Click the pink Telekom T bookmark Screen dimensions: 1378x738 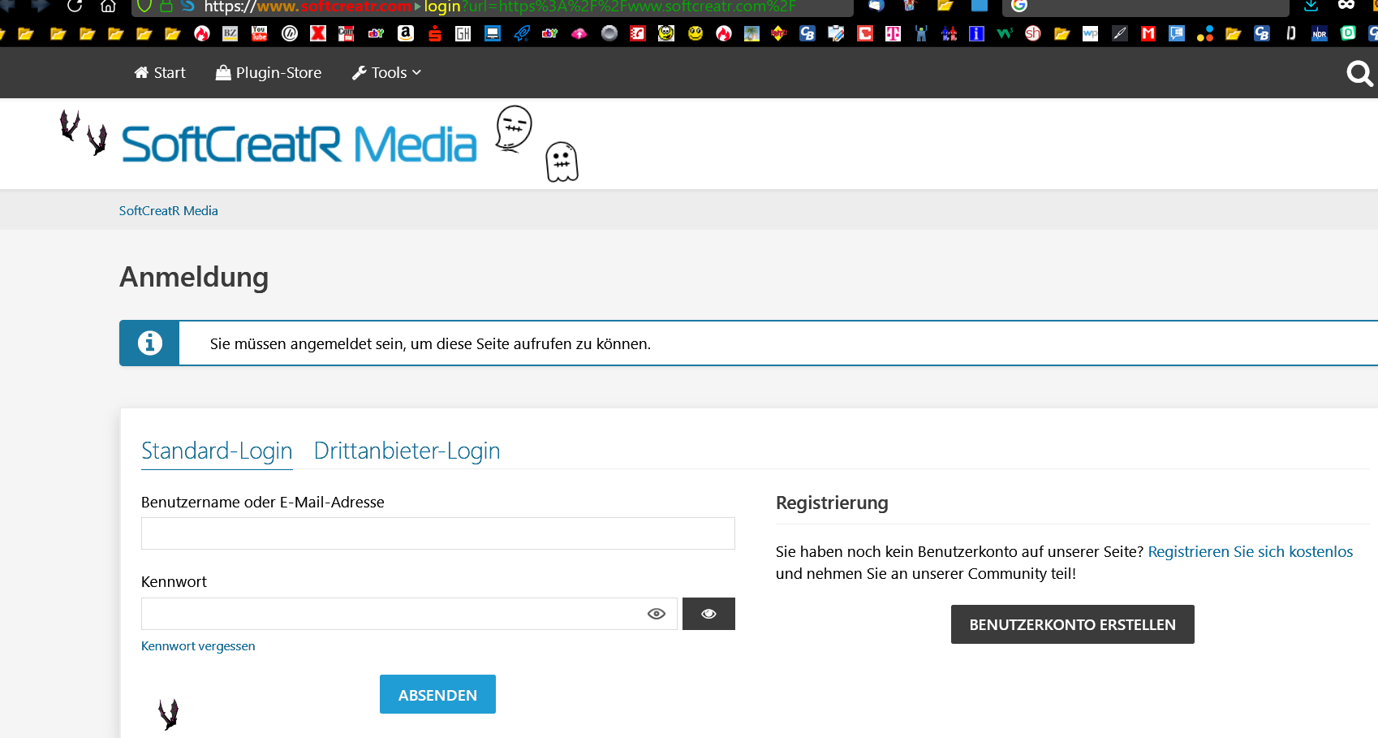pos(893,33)
